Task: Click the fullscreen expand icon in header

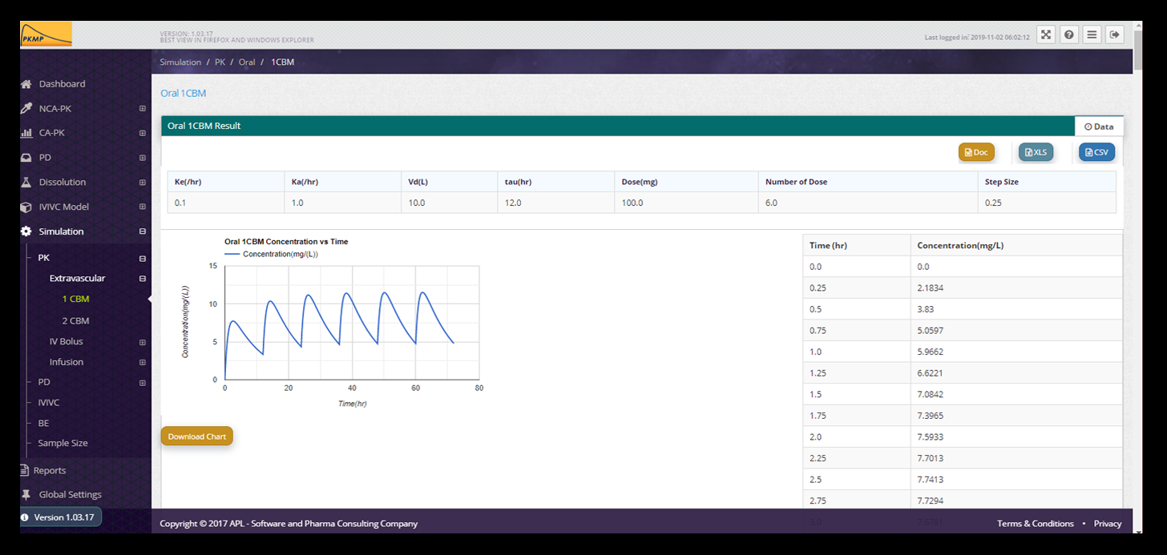Action: pyautogui.click(x=1045, y=34)
